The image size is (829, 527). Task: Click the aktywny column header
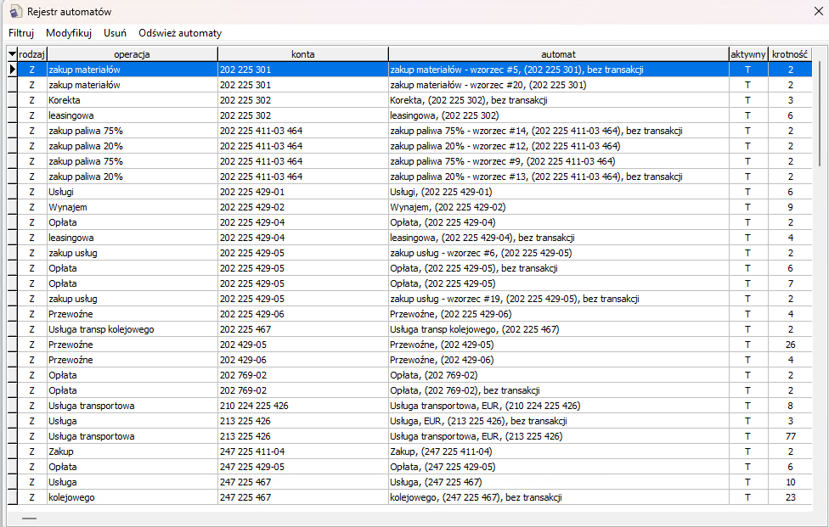click(x=748, y=54)
